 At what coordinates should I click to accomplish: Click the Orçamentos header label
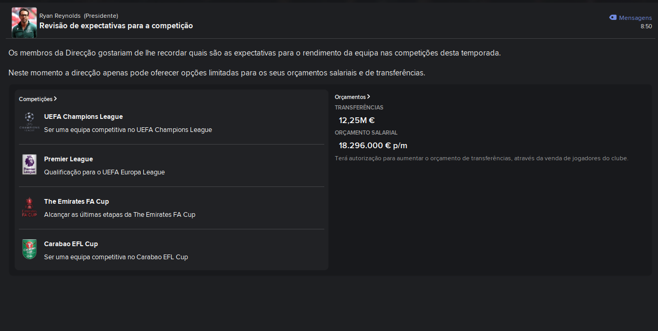tap(350, 97)
